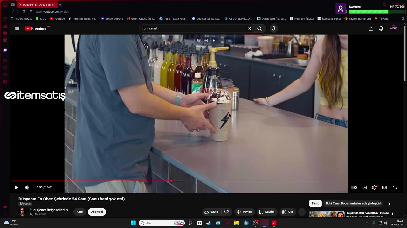407x228 pixels.
Task: Toggle the autoplay switch in player
Action: (354, 187)
